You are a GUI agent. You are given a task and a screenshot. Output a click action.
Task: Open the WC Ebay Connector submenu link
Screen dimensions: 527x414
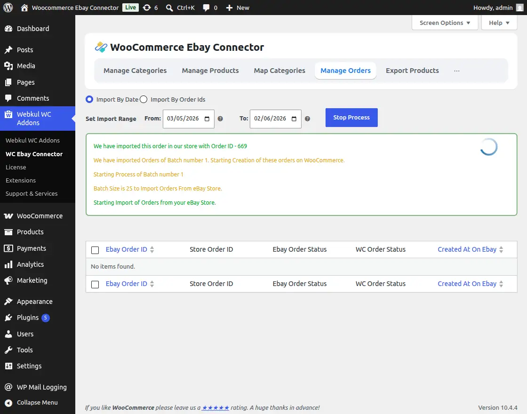click(x=34, y=154)
